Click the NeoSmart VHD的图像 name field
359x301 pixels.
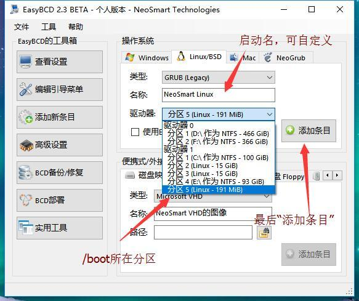click(x=213, y=214)
